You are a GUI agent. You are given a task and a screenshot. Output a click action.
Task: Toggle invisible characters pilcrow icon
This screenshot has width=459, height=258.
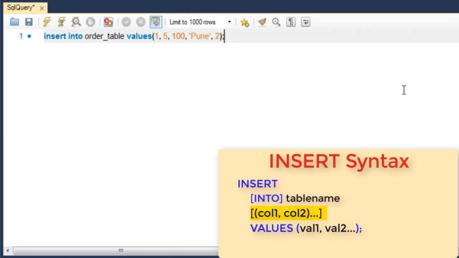[290, 22]
